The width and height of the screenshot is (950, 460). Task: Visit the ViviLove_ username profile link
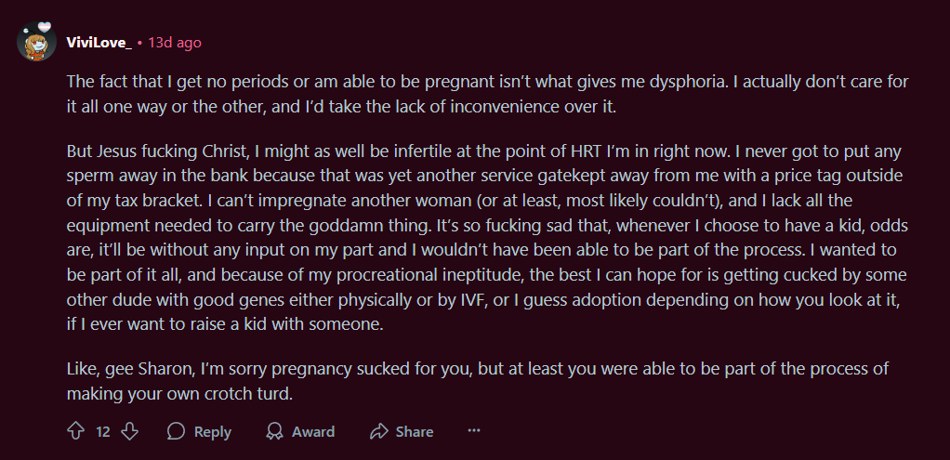click(x=99, y=43)
